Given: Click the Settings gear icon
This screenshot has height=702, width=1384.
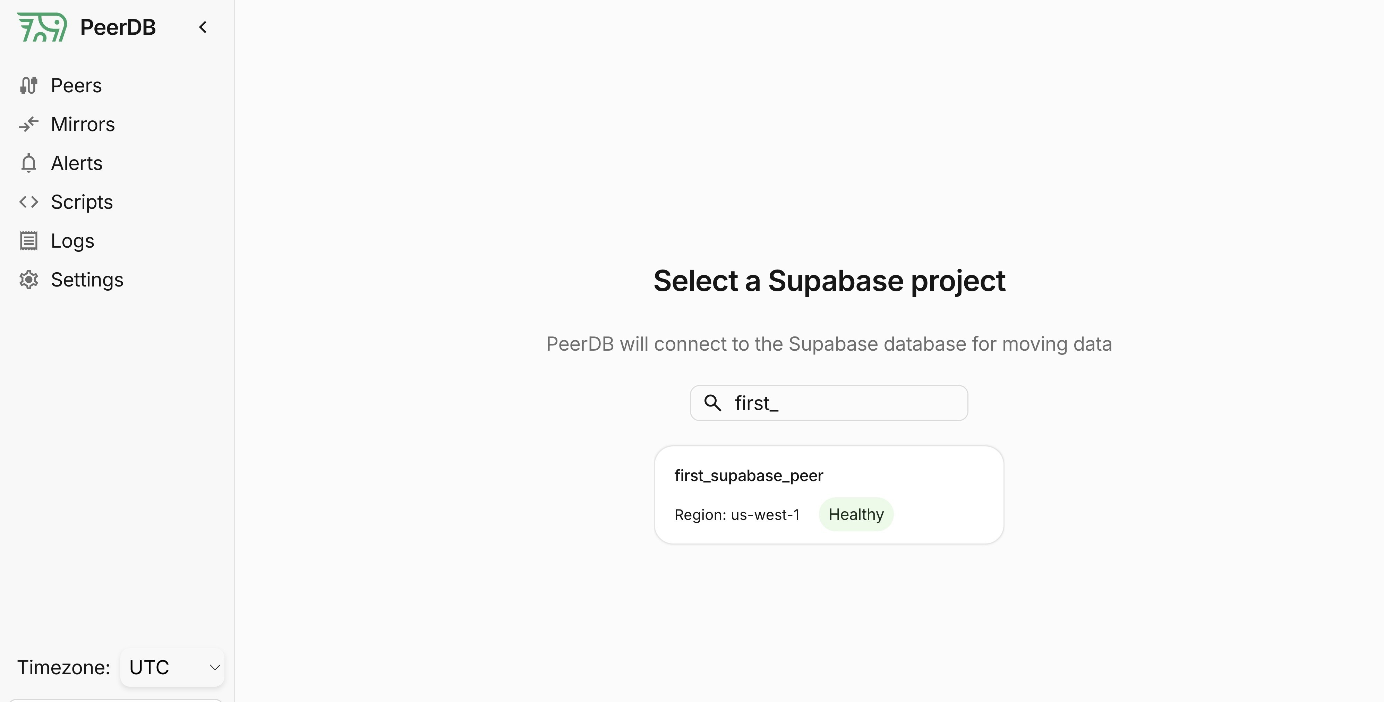Looking at the screenshot, I should coord(28,279).
